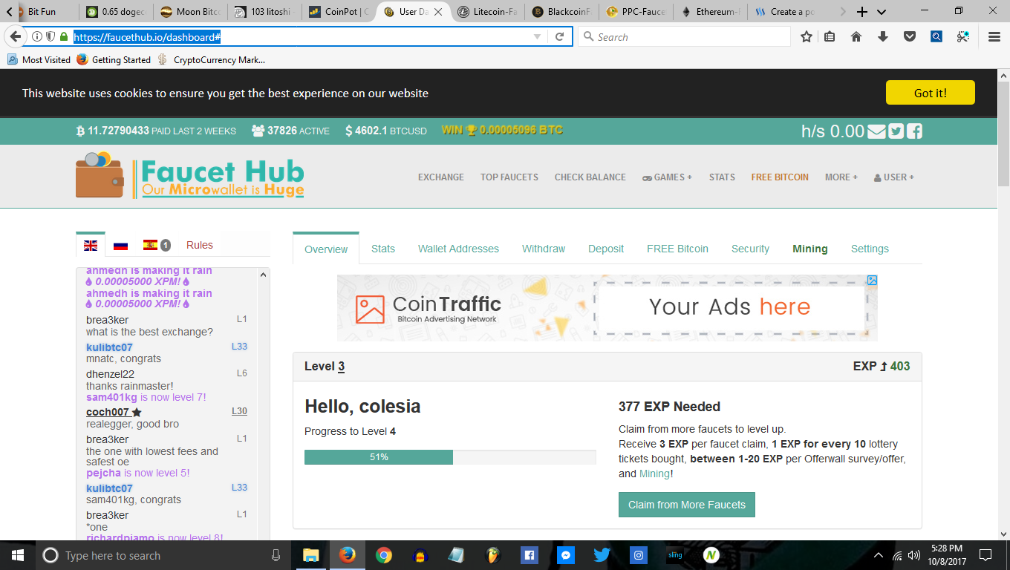Open the Security tab
1010x570 pixels.
tap(750, 249)
